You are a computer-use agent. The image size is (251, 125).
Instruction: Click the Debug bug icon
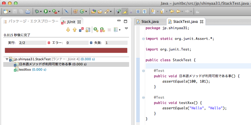tap(37, 11)
